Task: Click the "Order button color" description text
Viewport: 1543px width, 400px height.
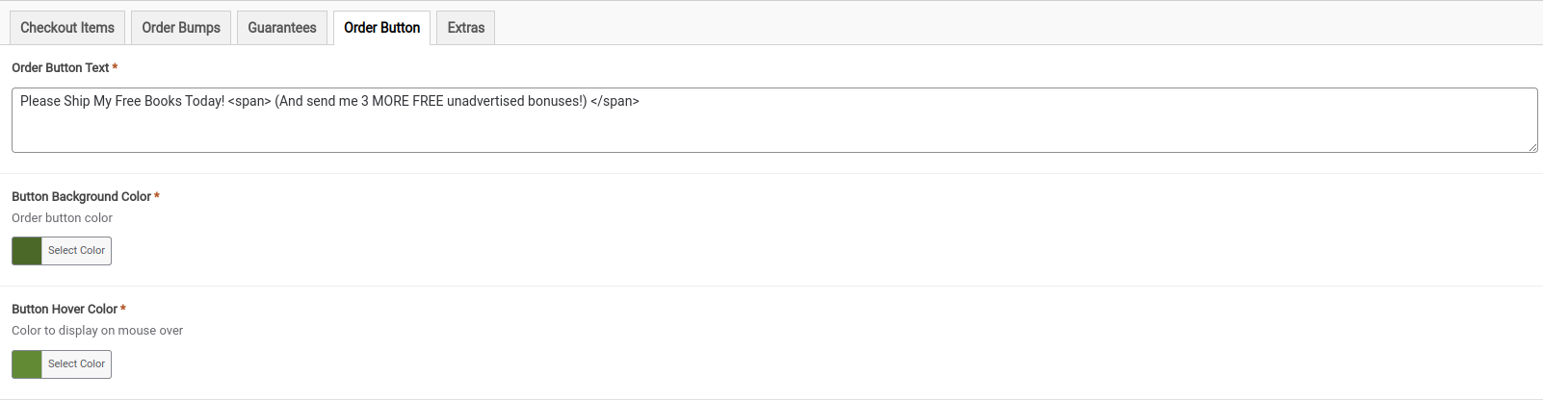Action: (62, 218)
